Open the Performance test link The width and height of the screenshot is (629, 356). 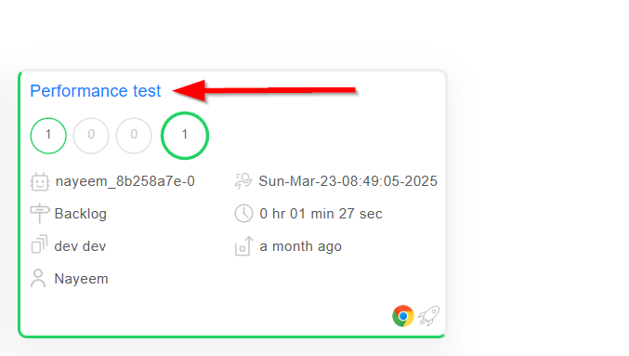point(96,91)
